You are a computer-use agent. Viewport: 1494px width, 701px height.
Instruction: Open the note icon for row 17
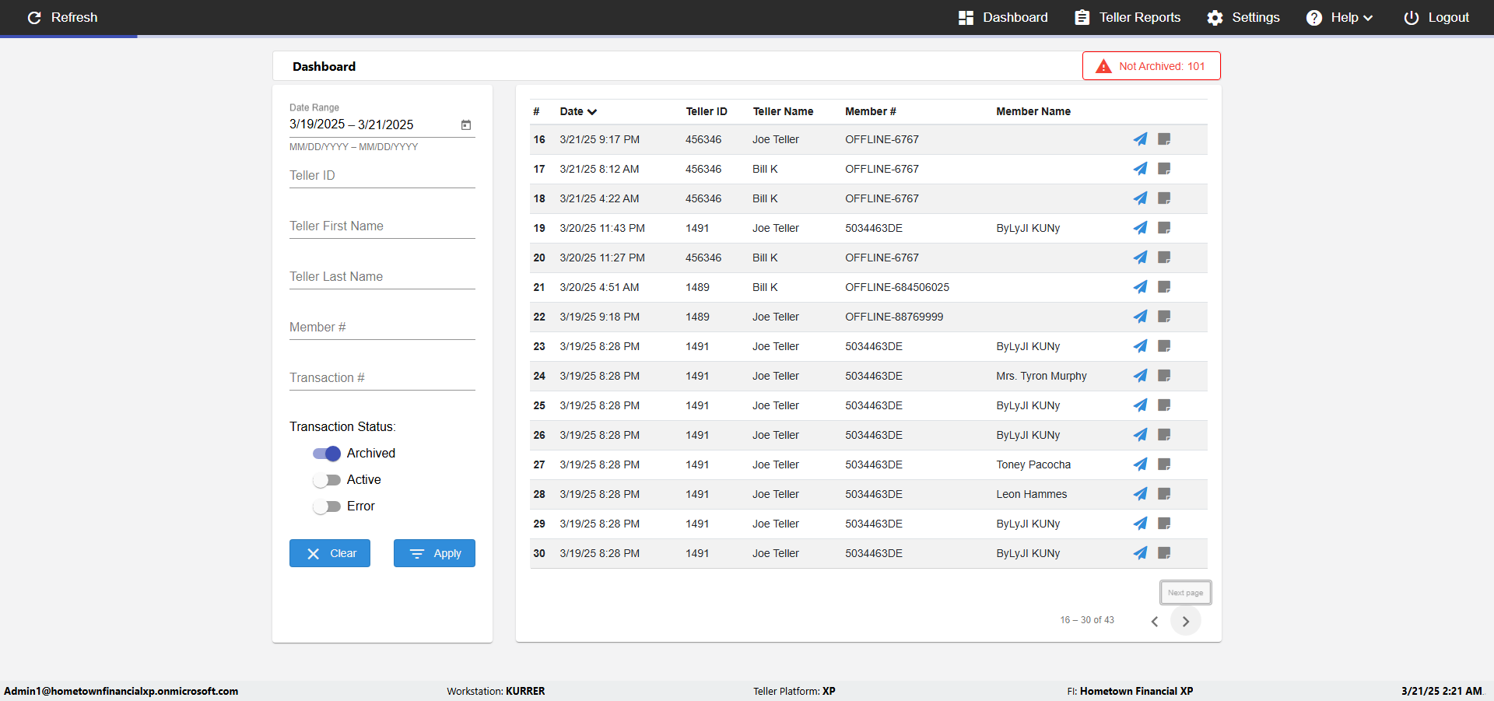1164,169
